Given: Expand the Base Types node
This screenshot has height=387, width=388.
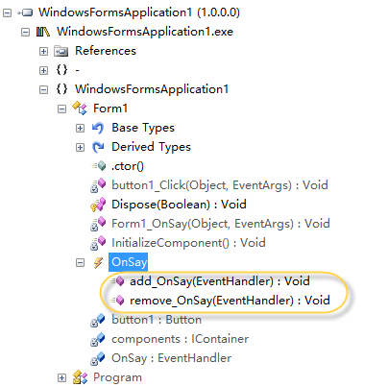Looking at the screenshot, I should pos(80,129).
